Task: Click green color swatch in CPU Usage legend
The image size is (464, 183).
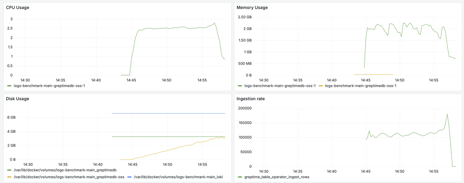Action: (9, 86)
